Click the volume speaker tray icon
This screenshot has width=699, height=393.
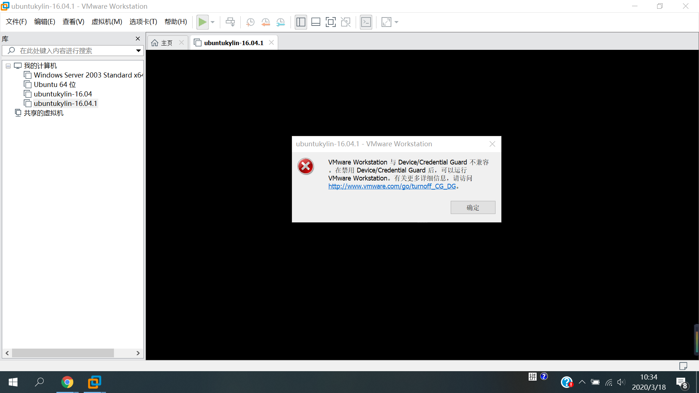point(621,382)
